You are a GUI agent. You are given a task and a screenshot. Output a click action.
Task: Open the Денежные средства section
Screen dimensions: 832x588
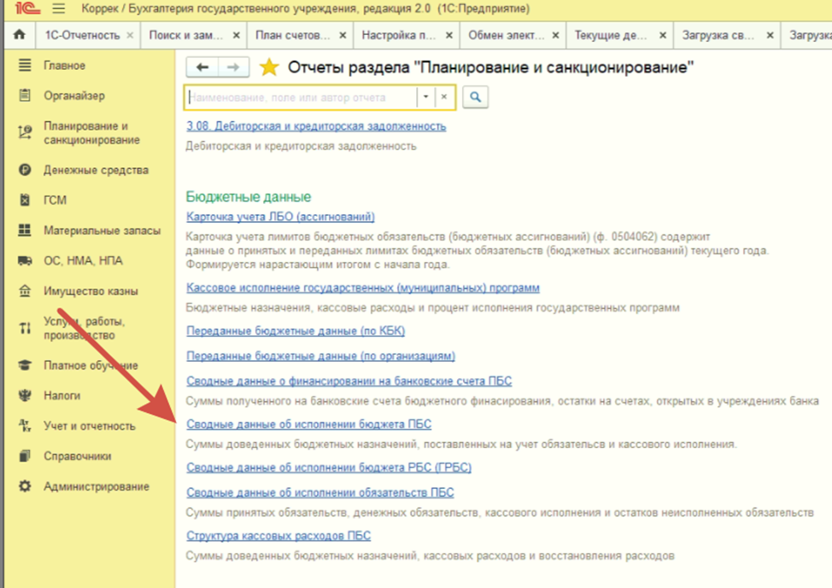coord(96,170)
